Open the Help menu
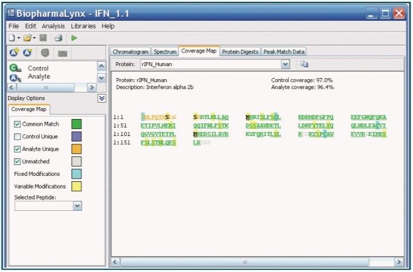 coord(108,26)
